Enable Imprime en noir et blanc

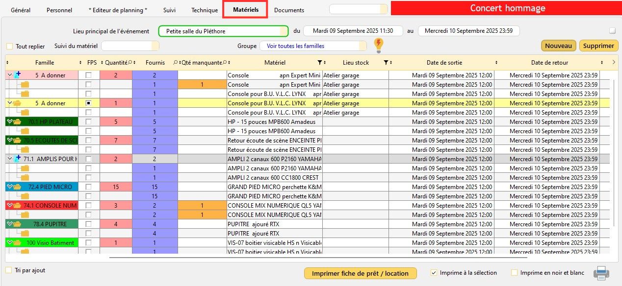click(514, 273)
